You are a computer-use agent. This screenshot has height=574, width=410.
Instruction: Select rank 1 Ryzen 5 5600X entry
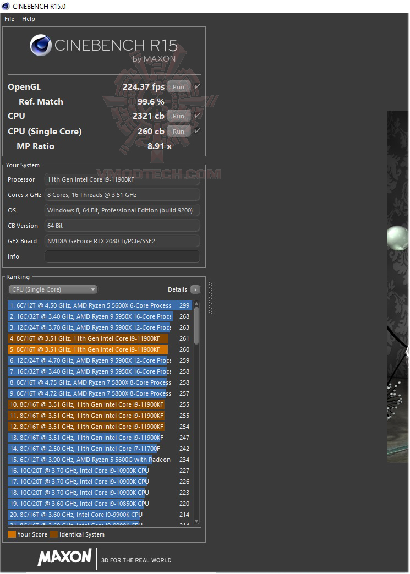100,305
